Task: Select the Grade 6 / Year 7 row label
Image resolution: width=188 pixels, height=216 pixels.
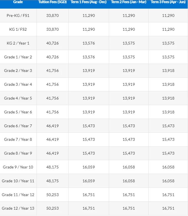Action: click(18, 126)
